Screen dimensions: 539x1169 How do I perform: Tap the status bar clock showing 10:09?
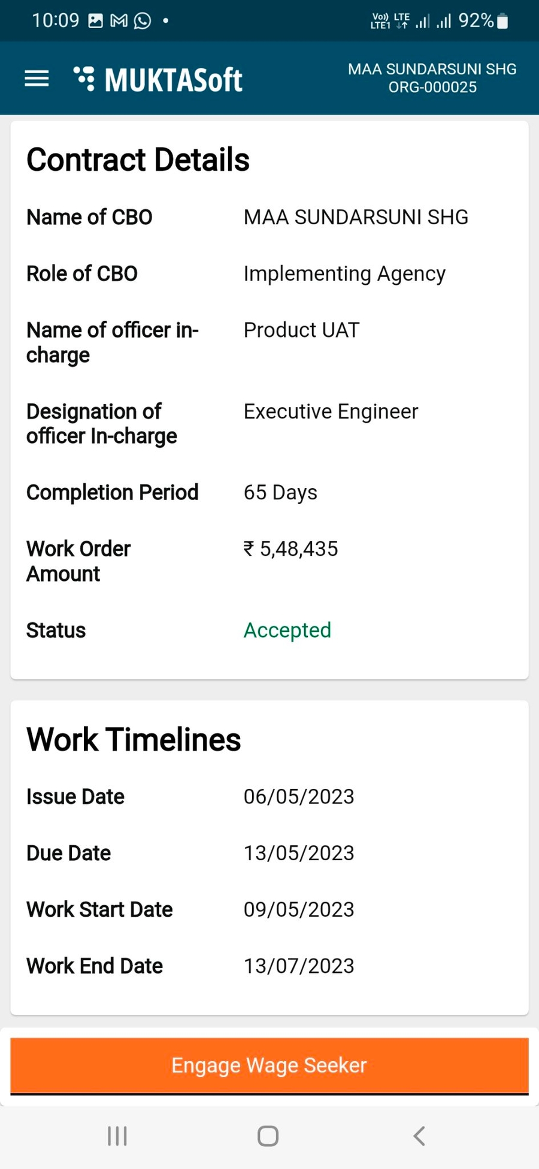click(55, 21)
